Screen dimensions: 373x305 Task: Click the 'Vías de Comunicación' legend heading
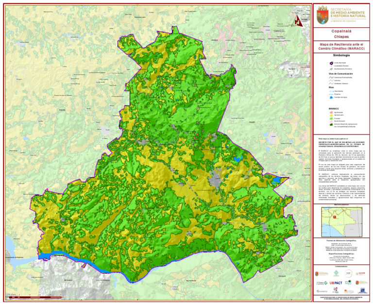tap(340, 74)
